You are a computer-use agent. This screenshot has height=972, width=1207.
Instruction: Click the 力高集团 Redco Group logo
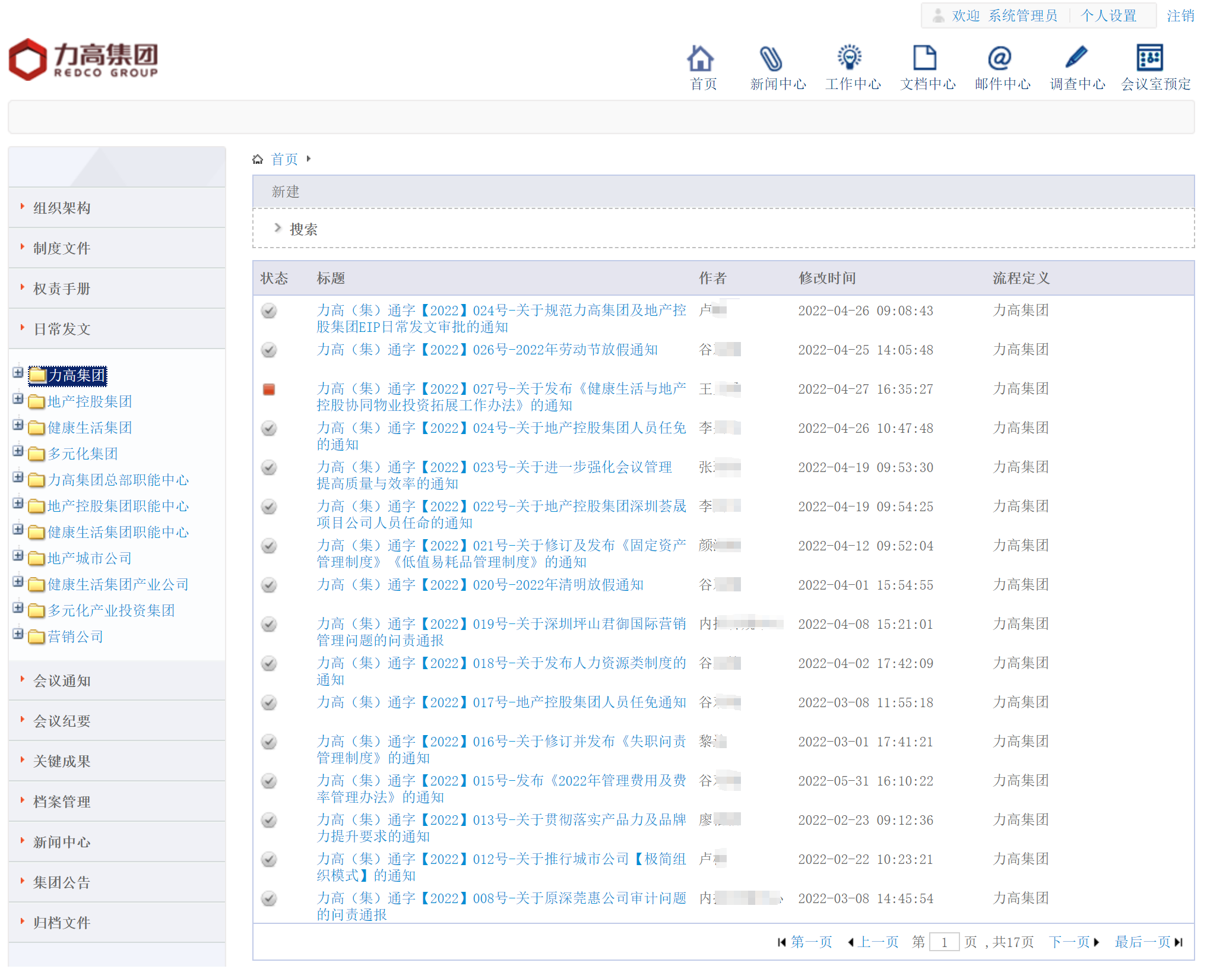point(84,59)
